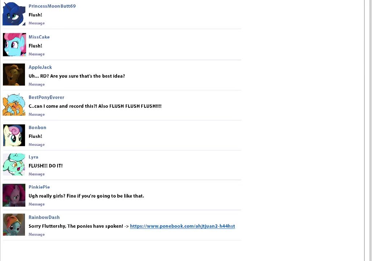This screenshot has width=372, height=261.
Task: Click RainbowDash's avatar image
Action: tap(14, 225)
